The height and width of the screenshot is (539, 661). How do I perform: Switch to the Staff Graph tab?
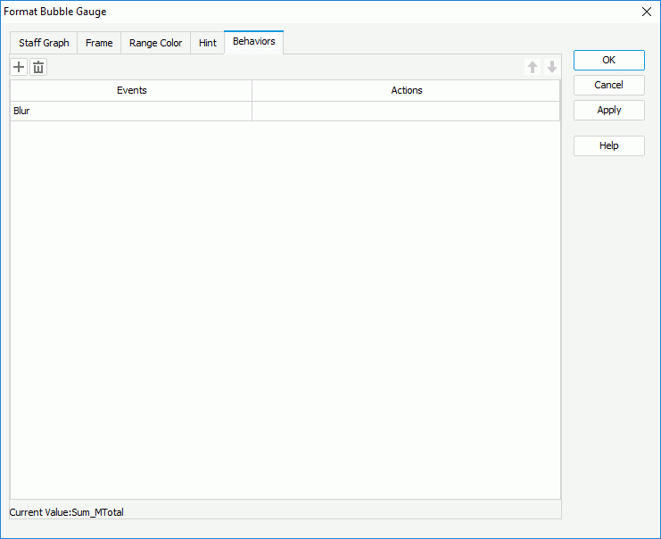pyautogui.click(x=44, y=43)
